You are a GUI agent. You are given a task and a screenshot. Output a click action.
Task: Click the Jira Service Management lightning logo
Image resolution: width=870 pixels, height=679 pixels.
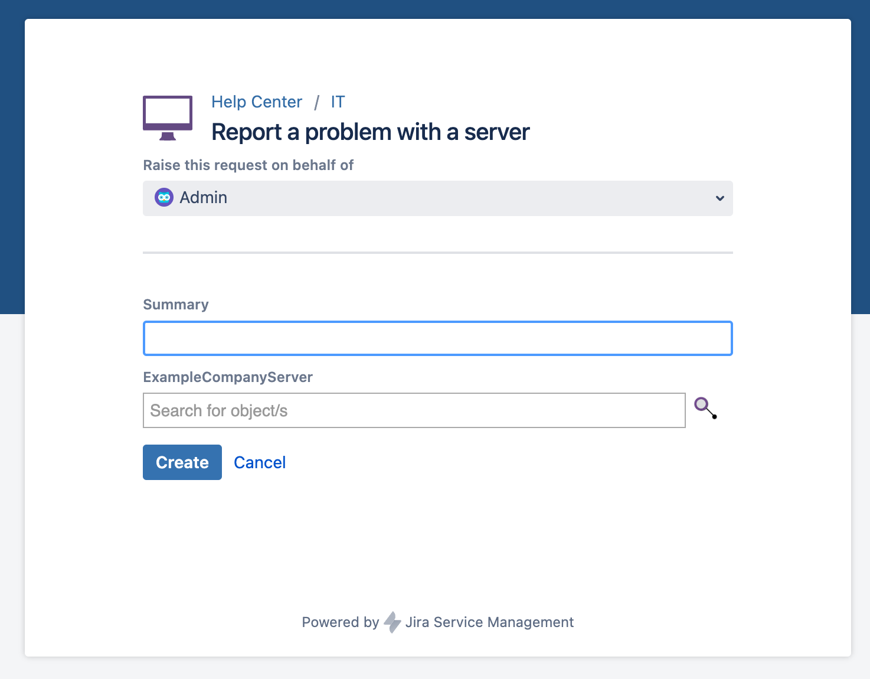[393, 622]
